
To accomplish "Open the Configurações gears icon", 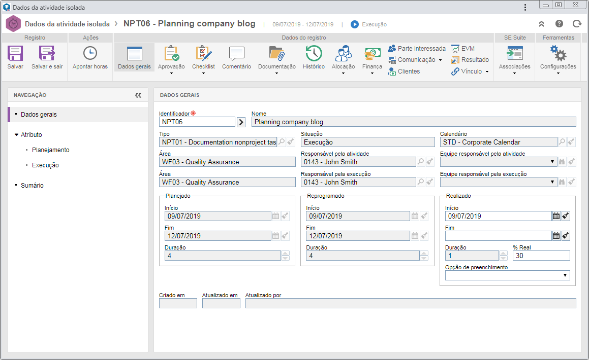I will coord(558,54).
